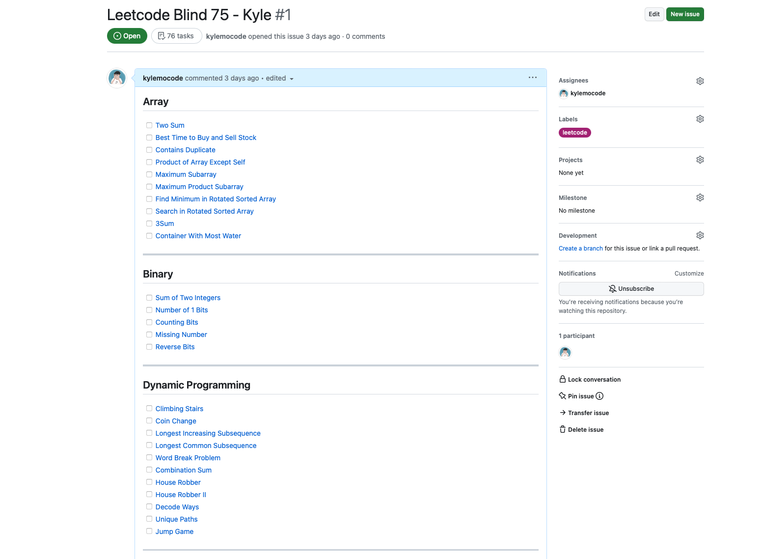The height and width of the screenshot is (559, 762).
Task: Check the House Robber II task
Action: point(149,494)
